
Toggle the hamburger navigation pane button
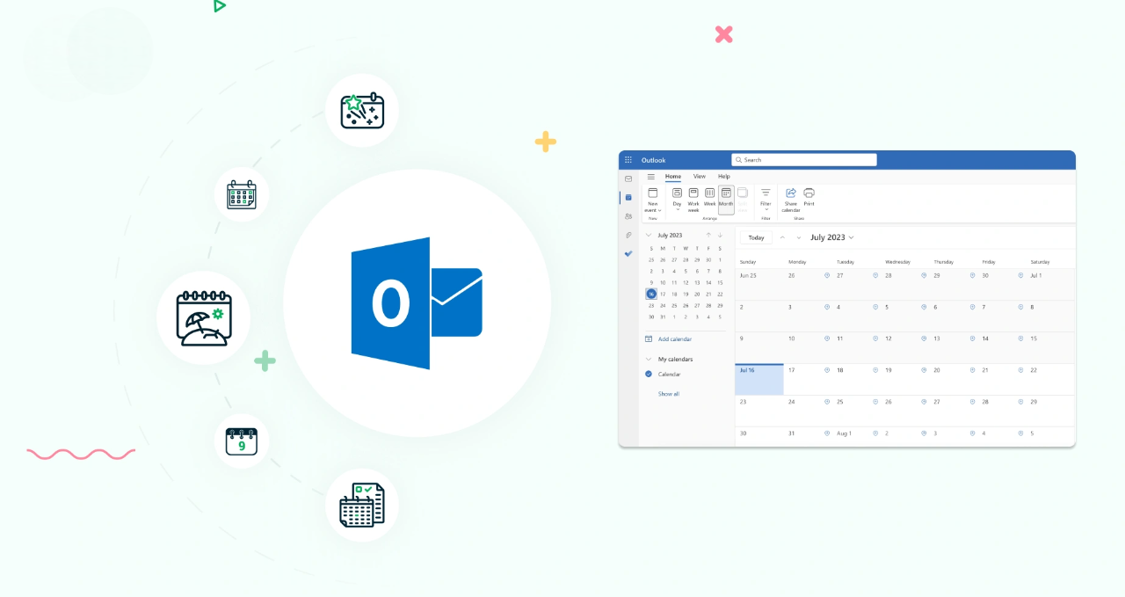(x=651, y=177)
